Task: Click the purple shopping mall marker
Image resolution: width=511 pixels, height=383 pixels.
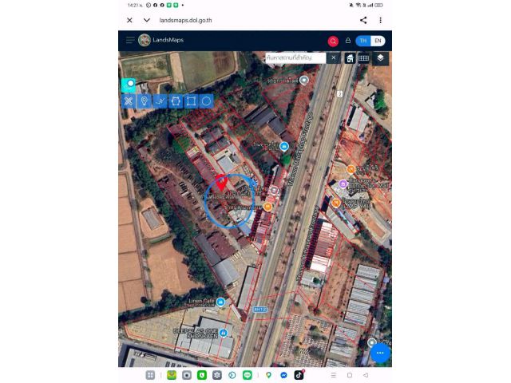Action: (x=343, y=184)
